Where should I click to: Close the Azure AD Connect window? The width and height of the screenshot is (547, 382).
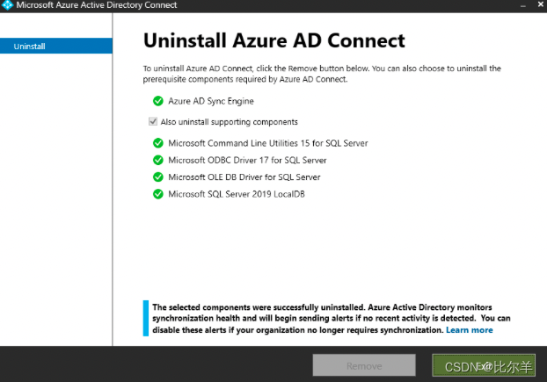coord(540,4)
